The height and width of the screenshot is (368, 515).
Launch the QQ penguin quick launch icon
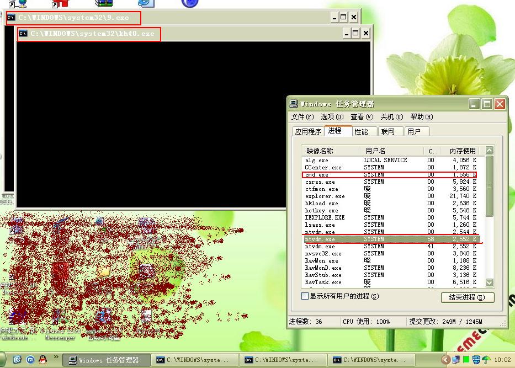pyautogui.click(x=43, y=360)
